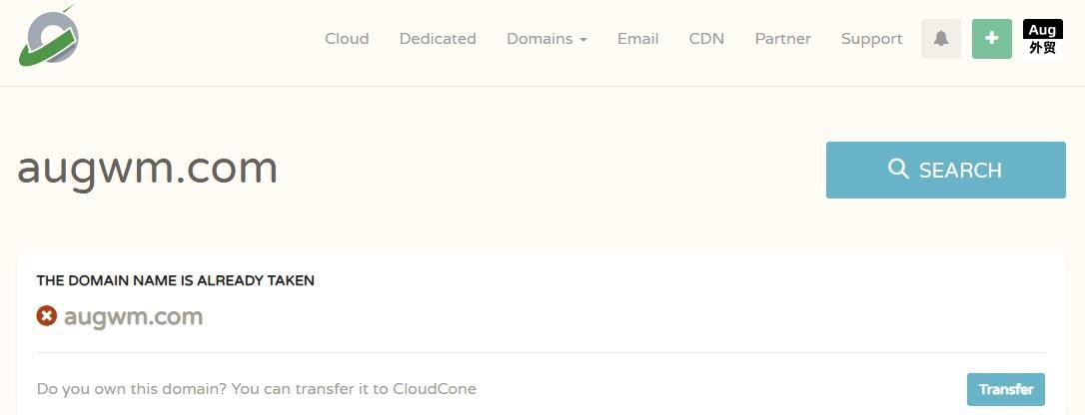Click the domain already taken heading
Image resolution: width=1085 pixels, height=415 pixels.
coord(175,280)
